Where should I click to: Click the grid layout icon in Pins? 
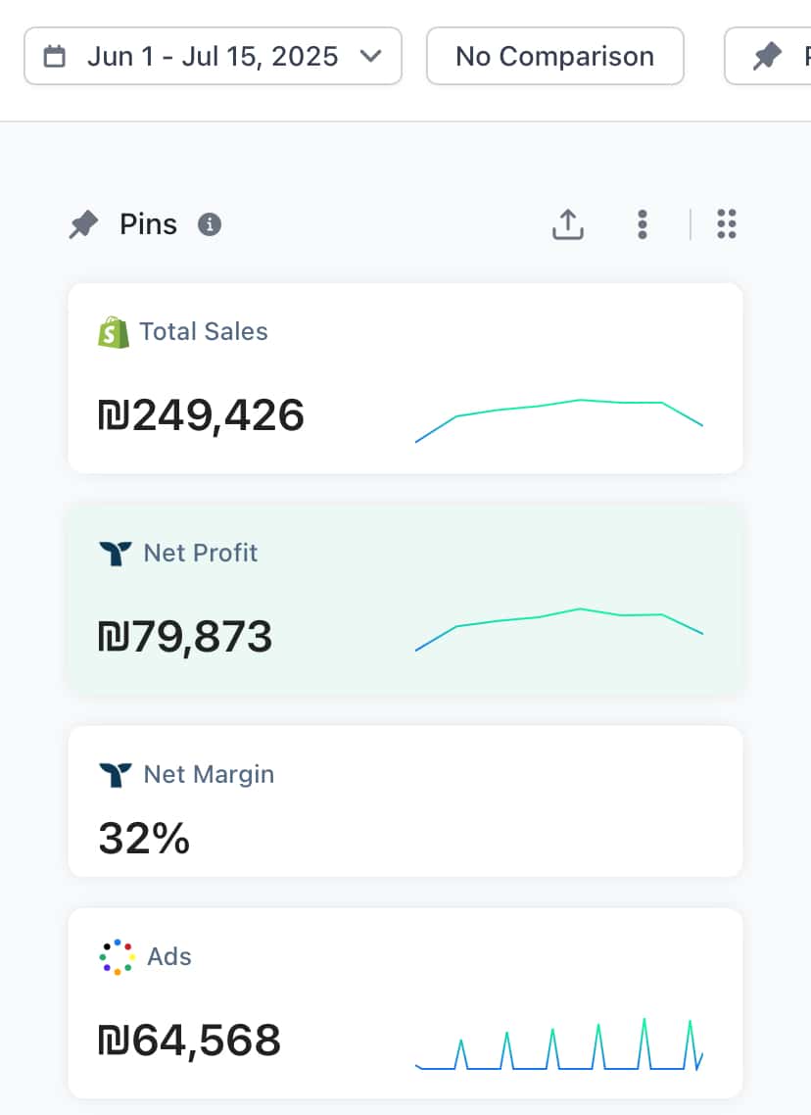click(x=726, y=224)
